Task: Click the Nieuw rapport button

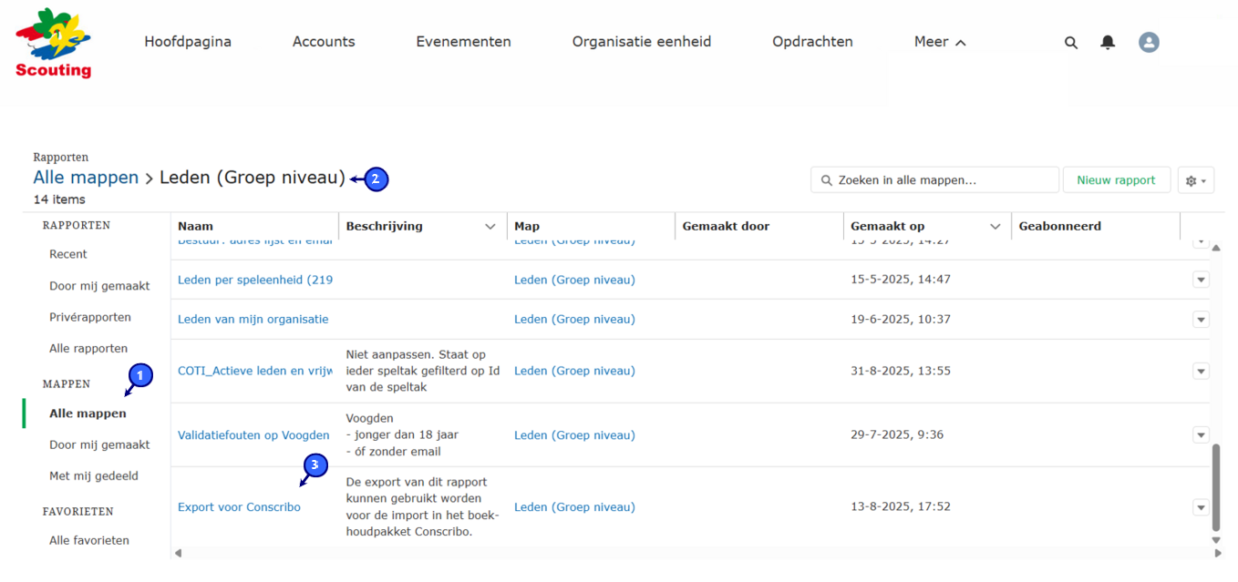Action: tap(1116, 180)
